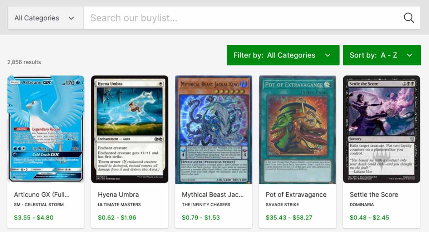Open the Mythical Beast Jac... title link
This screenshot has width=429, height=232.
[213, 195]
